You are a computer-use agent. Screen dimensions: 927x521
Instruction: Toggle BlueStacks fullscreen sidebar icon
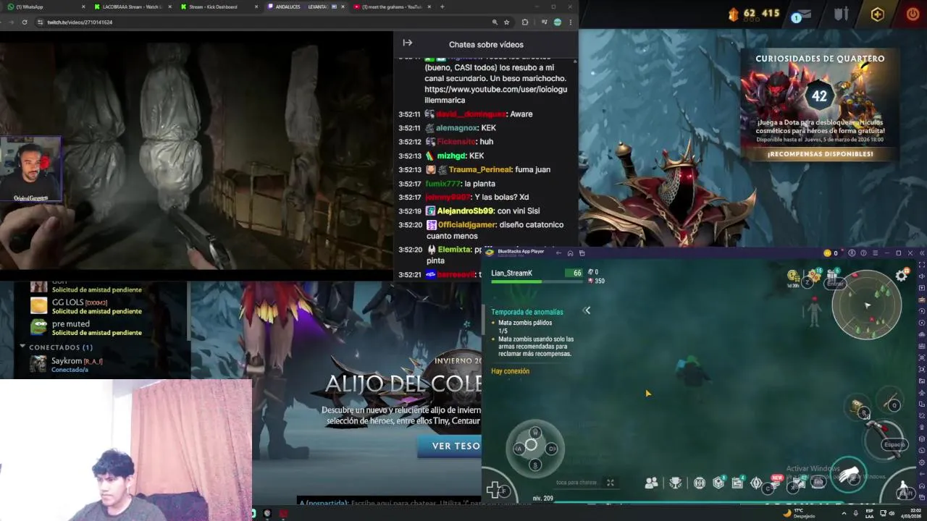(921, 265)
